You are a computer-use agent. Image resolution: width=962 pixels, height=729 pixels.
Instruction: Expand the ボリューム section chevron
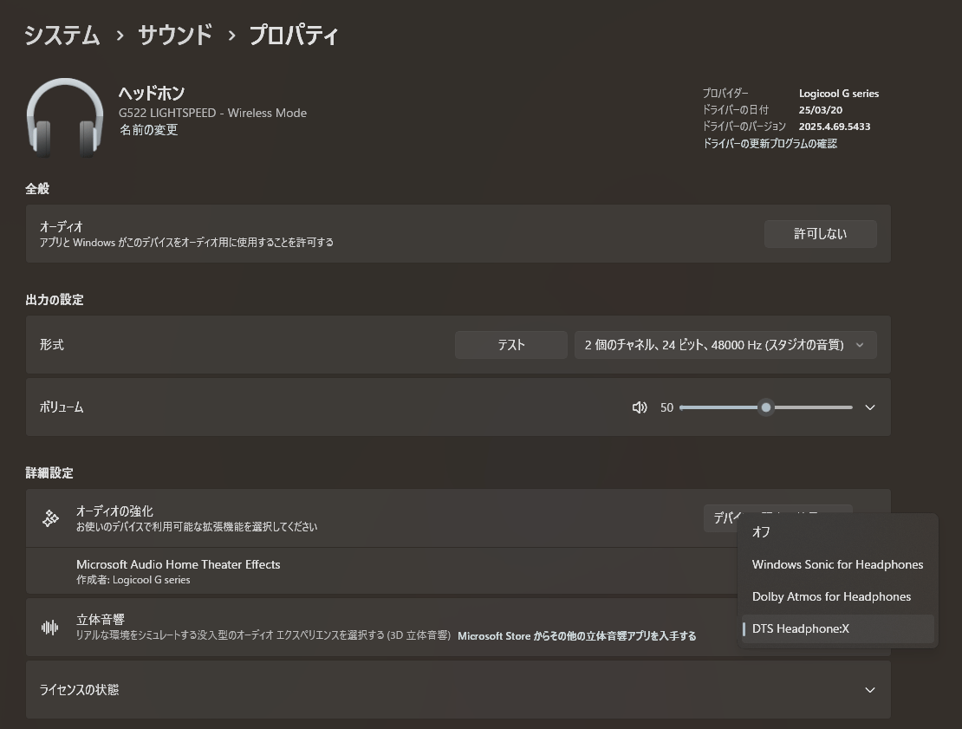pyautogui.click(x=870, y=407)
